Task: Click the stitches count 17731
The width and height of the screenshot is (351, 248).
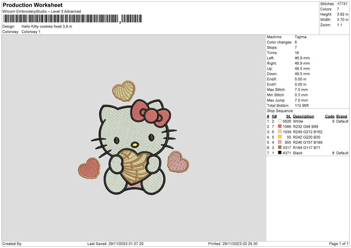Action: 342,4
